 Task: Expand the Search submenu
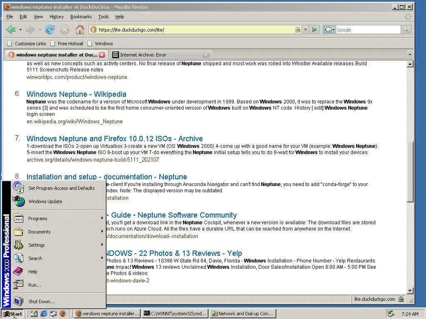58,258
